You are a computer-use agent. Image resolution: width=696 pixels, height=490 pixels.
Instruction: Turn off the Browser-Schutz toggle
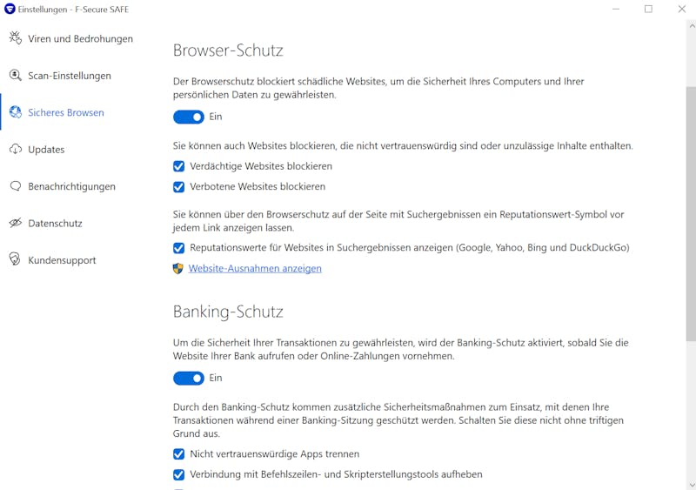(188, 117)
